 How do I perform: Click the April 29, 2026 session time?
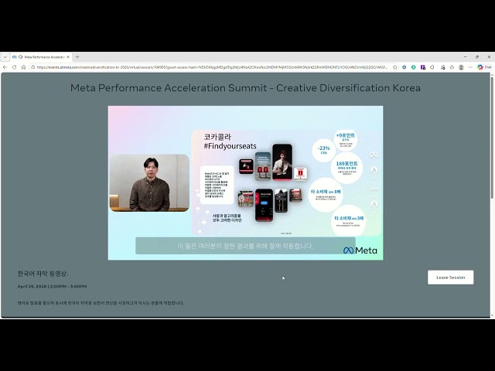click(52, 287)
